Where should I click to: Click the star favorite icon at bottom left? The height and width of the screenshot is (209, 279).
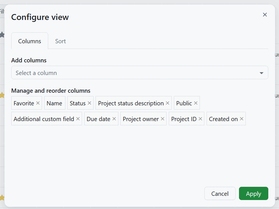(2, 197)
